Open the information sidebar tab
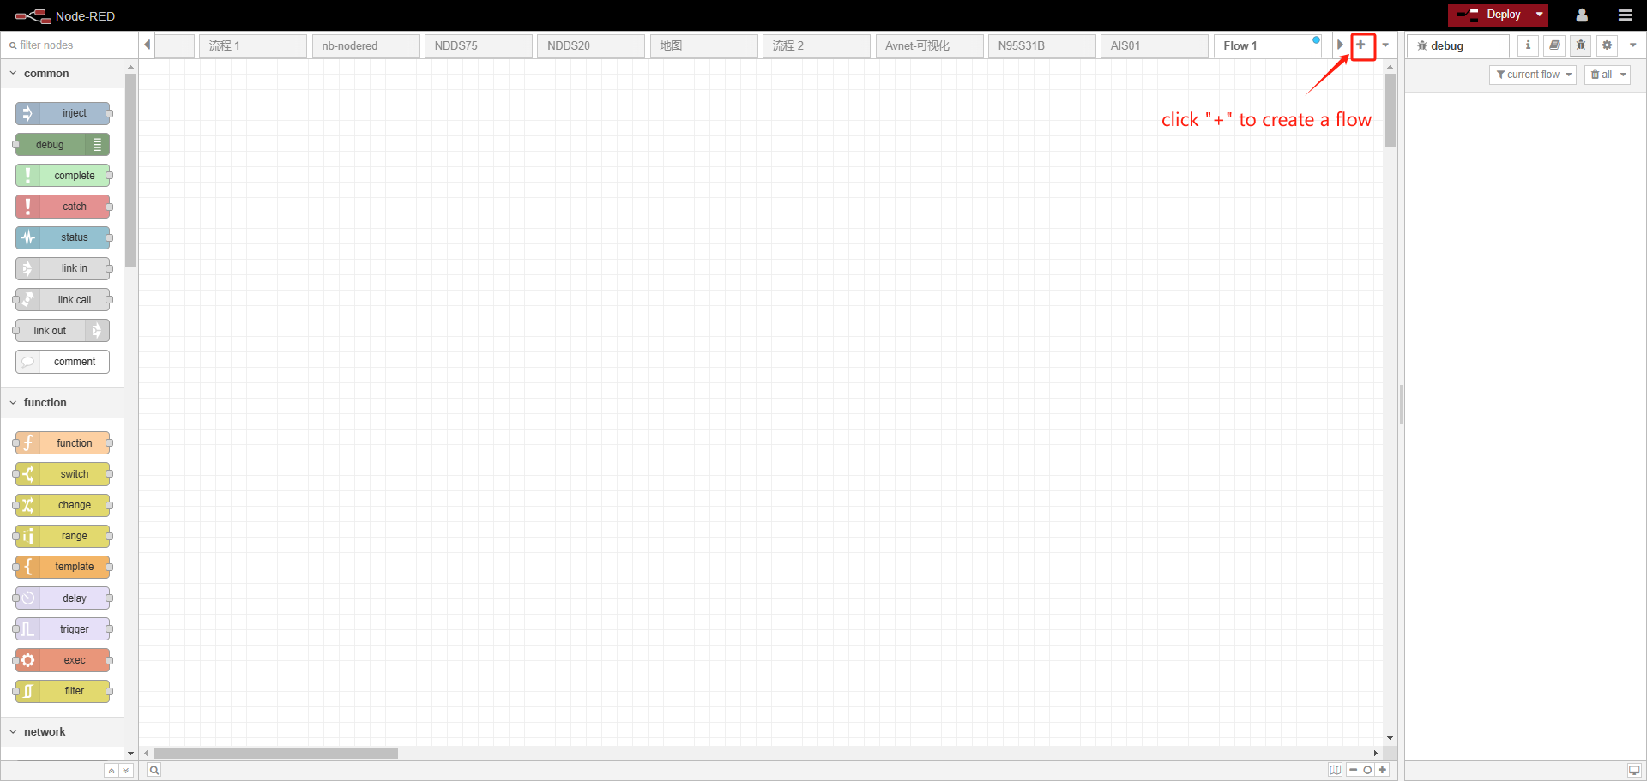The image size is (1647, 781). point(1528,45)
